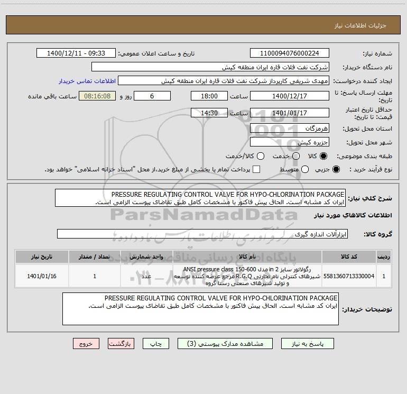Click the validity time field 14:30
The width and height of the screenshot is (407, 394).
[x=209, y=113]
